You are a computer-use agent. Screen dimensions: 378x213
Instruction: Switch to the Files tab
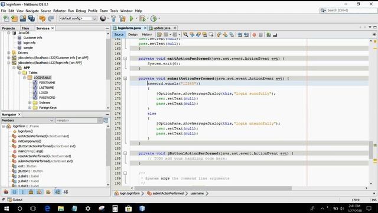coord(25,28)
